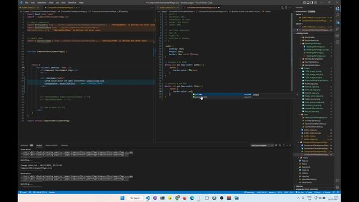Viewport: 359px width, 202px height.
Task: Toggle output scroll lock
Action: point(280,145)
